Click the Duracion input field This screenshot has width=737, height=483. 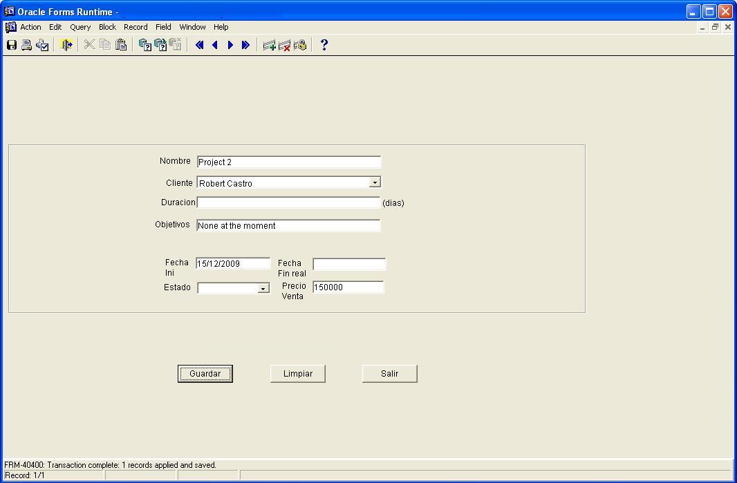288,202
